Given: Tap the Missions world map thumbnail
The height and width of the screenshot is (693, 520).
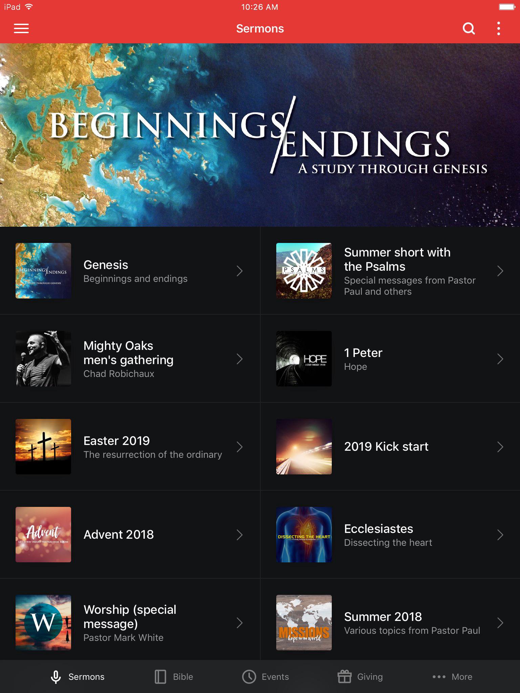Looking at the screenshot, I should [x=304, y=623].
